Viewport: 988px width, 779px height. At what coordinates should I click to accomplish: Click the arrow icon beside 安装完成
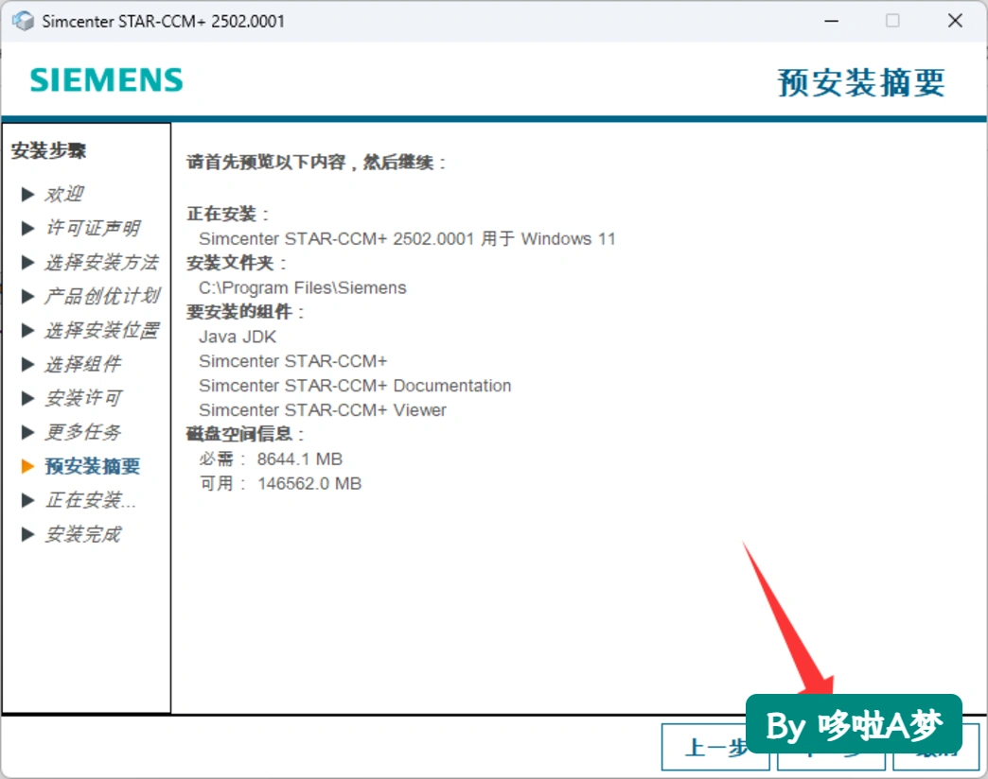pyautogui.click(x=27, y=534)
